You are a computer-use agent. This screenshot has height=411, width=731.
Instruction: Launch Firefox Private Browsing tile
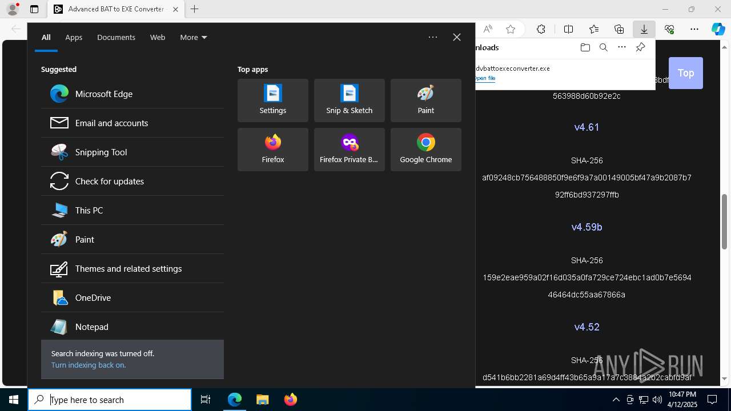pos(350,150)
